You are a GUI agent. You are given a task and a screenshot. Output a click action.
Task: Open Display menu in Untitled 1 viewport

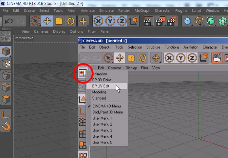pyautogui.click(x=131, y=68)
